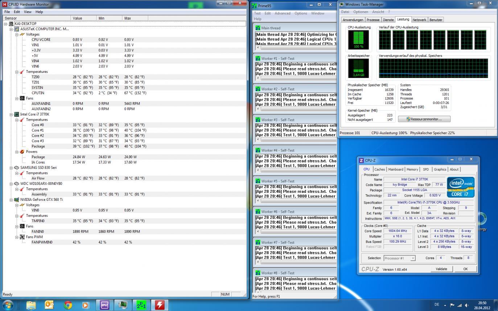Click Worker #4 Self-Test window icon
Screen dimensions: 498x311
[258, 150]
